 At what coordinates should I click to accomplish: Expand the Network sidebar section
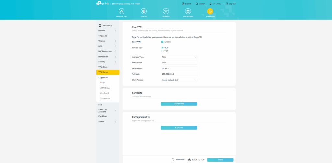116,31
